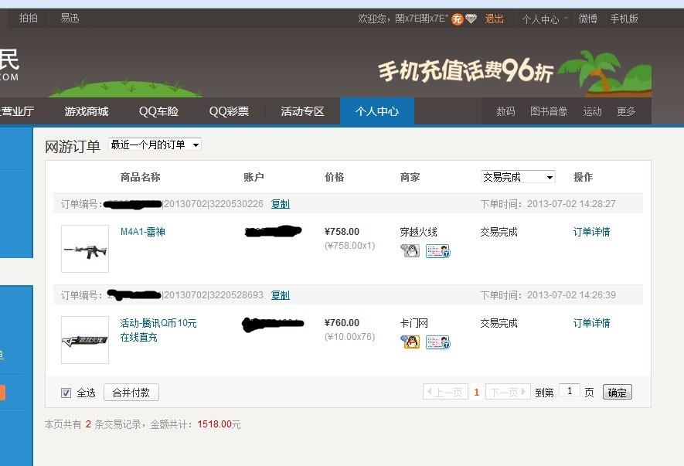Expand the 个人中心 top bar dropdown

pos(545,19)
